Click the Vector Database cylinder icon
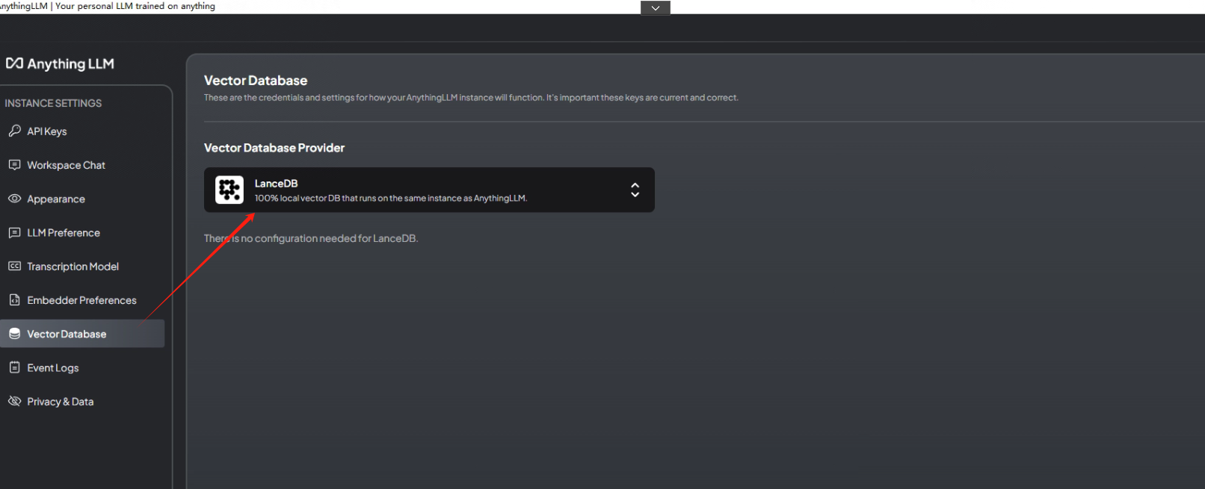The height and width of the screenshot is (489, 1205). point(14,334)
